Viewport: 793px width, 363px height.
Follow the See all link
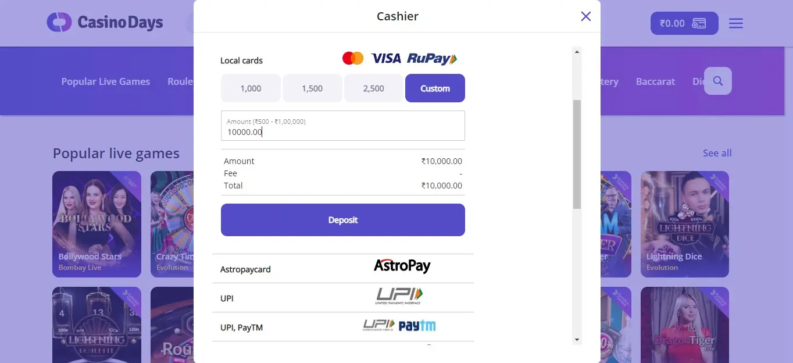(x=717, y=153)
